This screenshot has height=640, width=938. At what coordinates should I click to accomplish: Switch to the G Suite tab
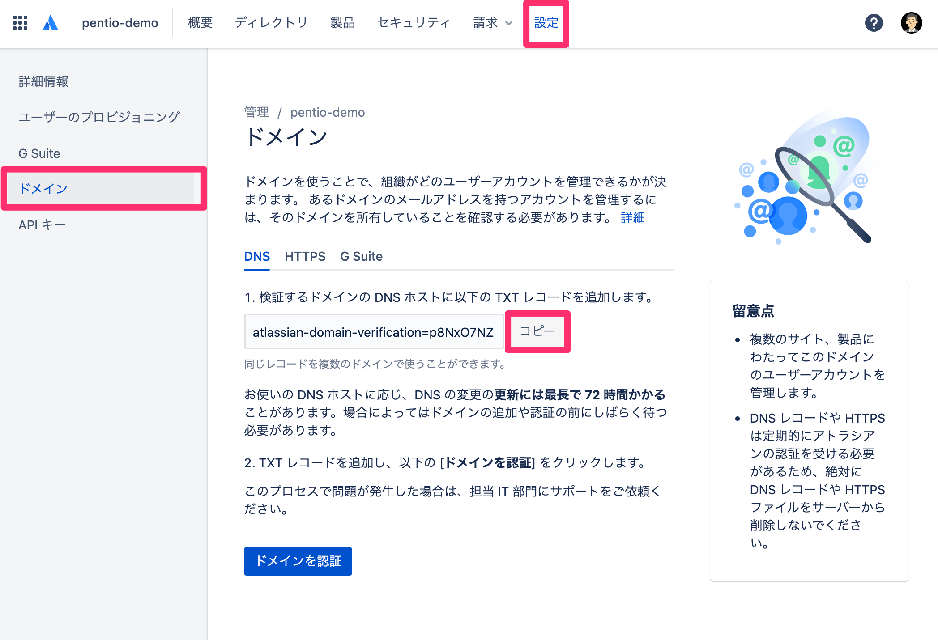pyautogui.click(x=362, y=256)
